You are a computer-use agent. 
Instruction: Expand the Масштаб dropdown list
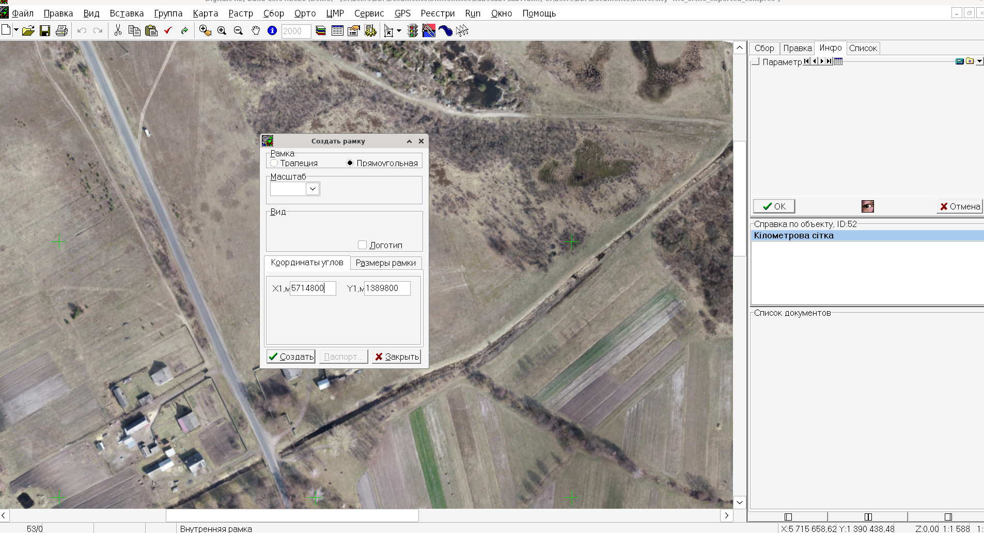(313, 189)
